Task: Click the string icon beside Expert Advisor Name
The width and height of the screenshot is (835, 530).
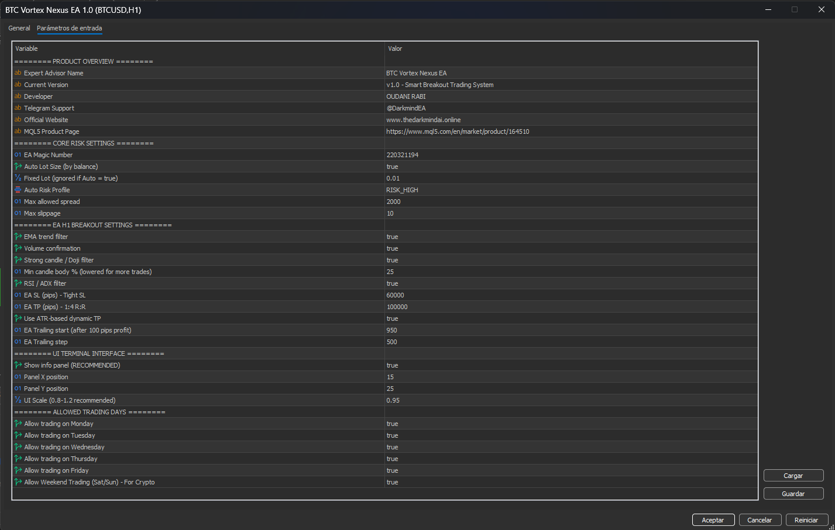Action: click(18, 73)
